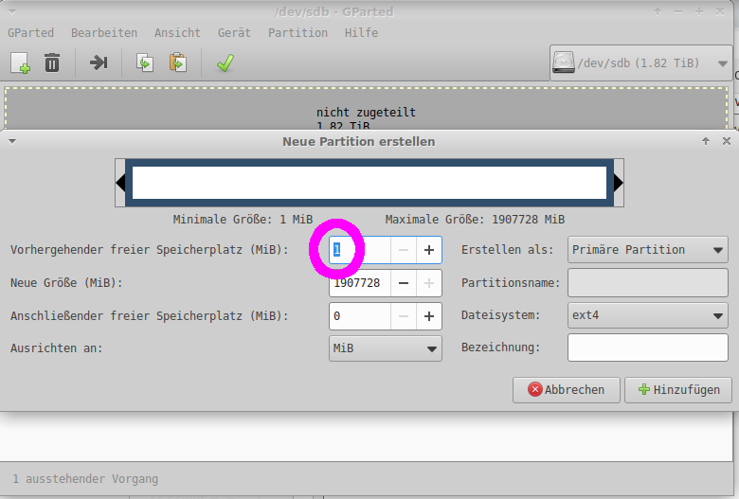Viewport: 739px width, 499px height.
Task: Decrease preceding free space with minus
Action: pyautogui.click(x=404, y=250)
